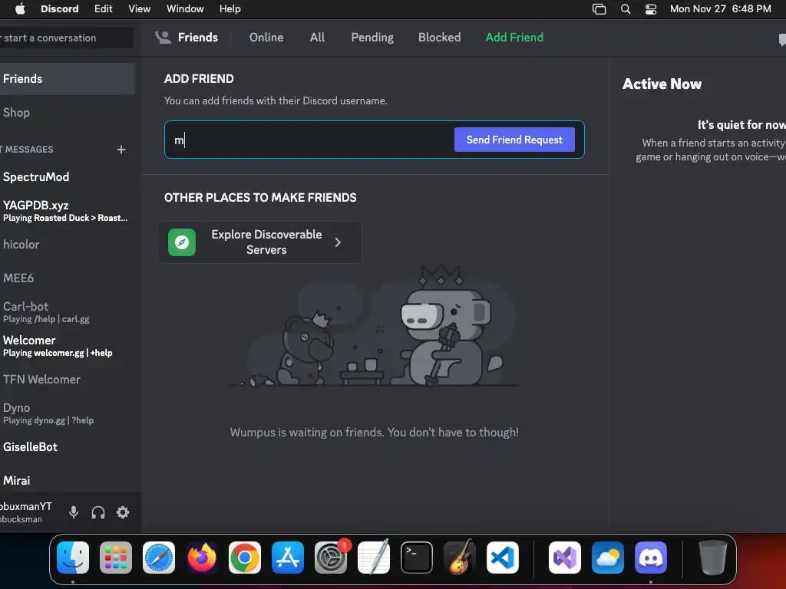
Task: Open YAGPDB.xyz direct message
Action: click(68, 211)
